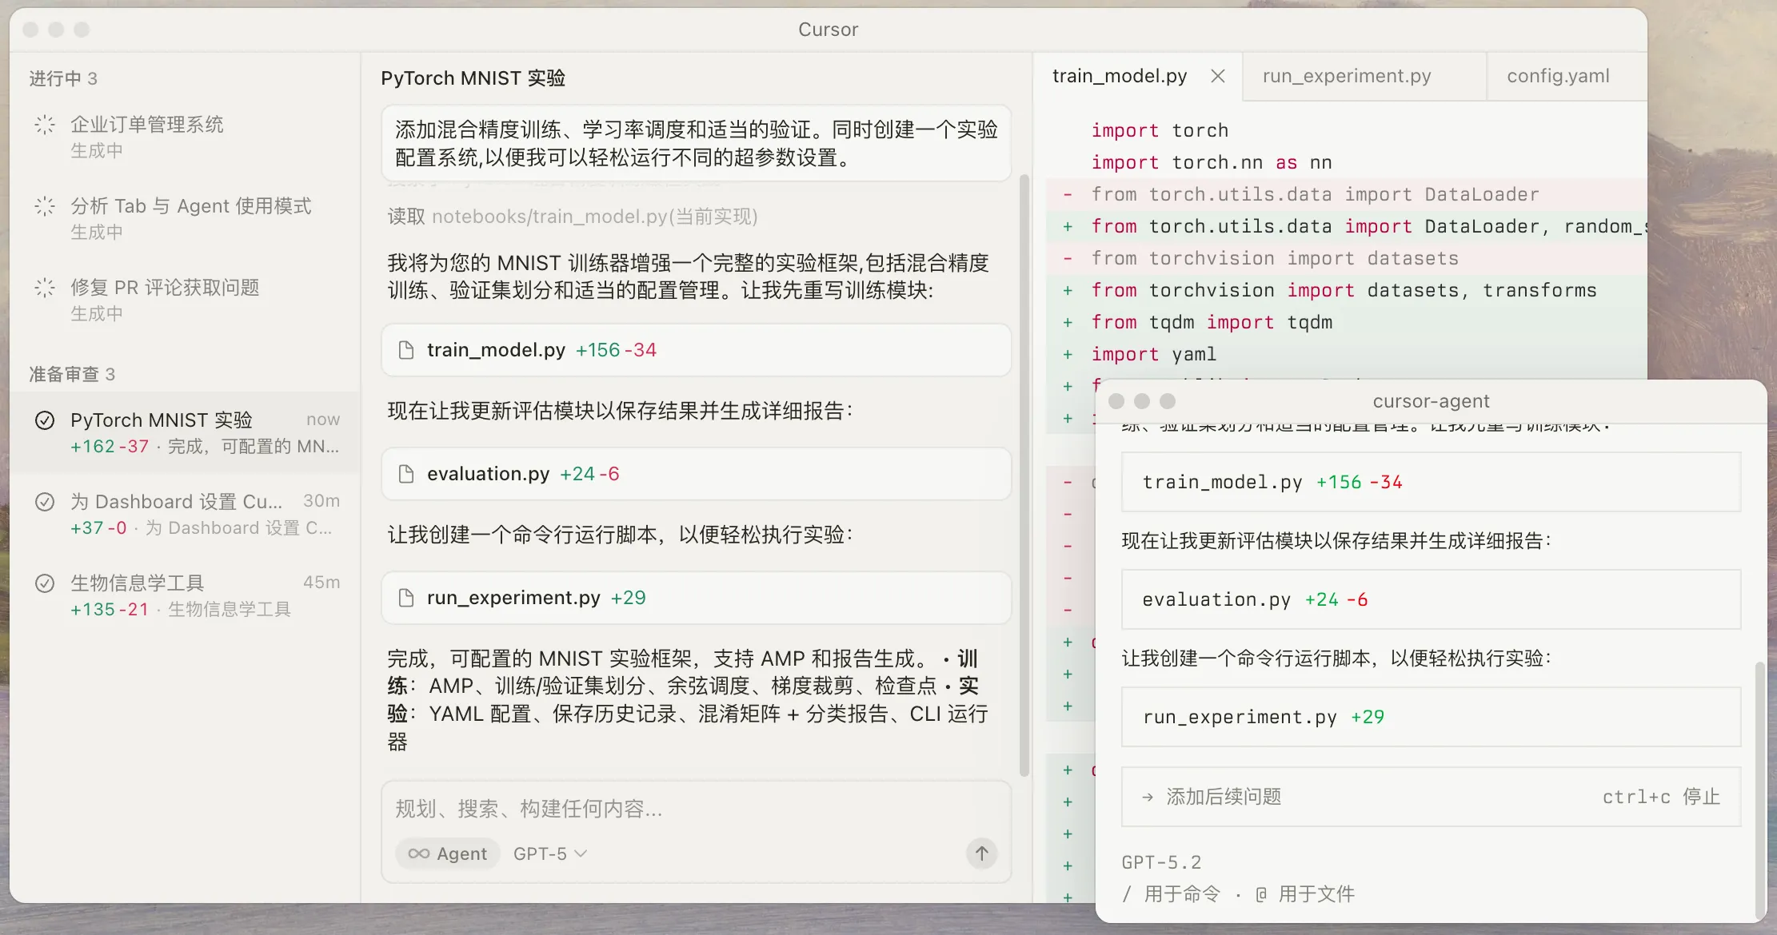This screenshot has height=935, width=1777.
Task: Click the arrow icon before 添加后续问题
Action: [1148, 797]
